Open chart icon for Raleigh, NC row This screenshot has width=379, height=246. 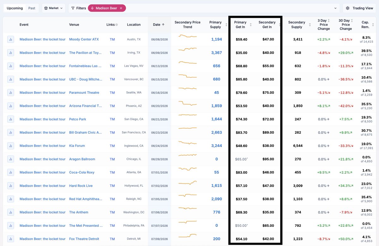tap(11, 199)
